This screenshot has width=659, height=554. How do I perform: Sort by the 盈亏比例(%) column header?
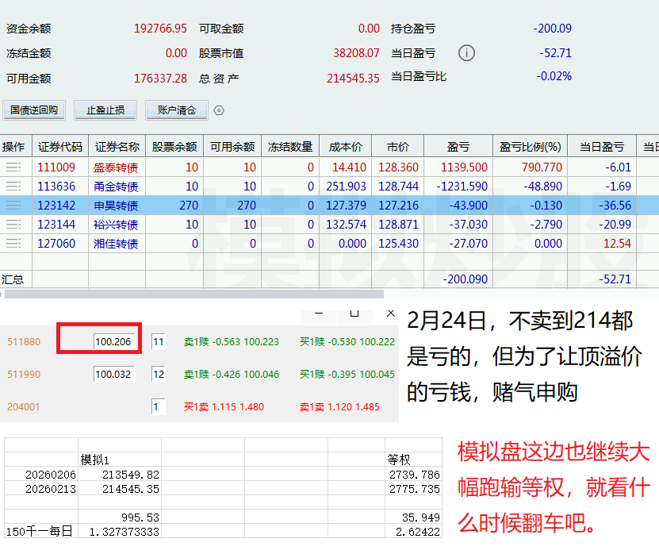[x=530, y=147]
